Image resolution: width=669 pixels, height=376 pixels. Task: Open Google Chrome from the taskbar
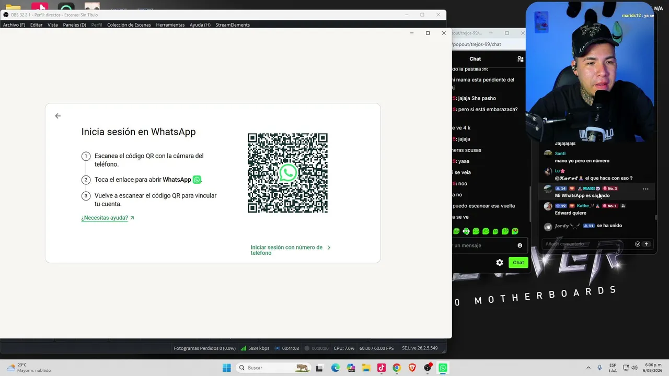click(x=397, y=368)
